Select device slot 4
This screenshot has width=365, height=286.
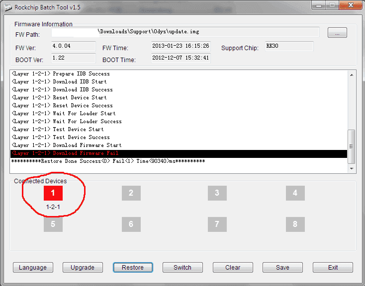pos(295,193)
